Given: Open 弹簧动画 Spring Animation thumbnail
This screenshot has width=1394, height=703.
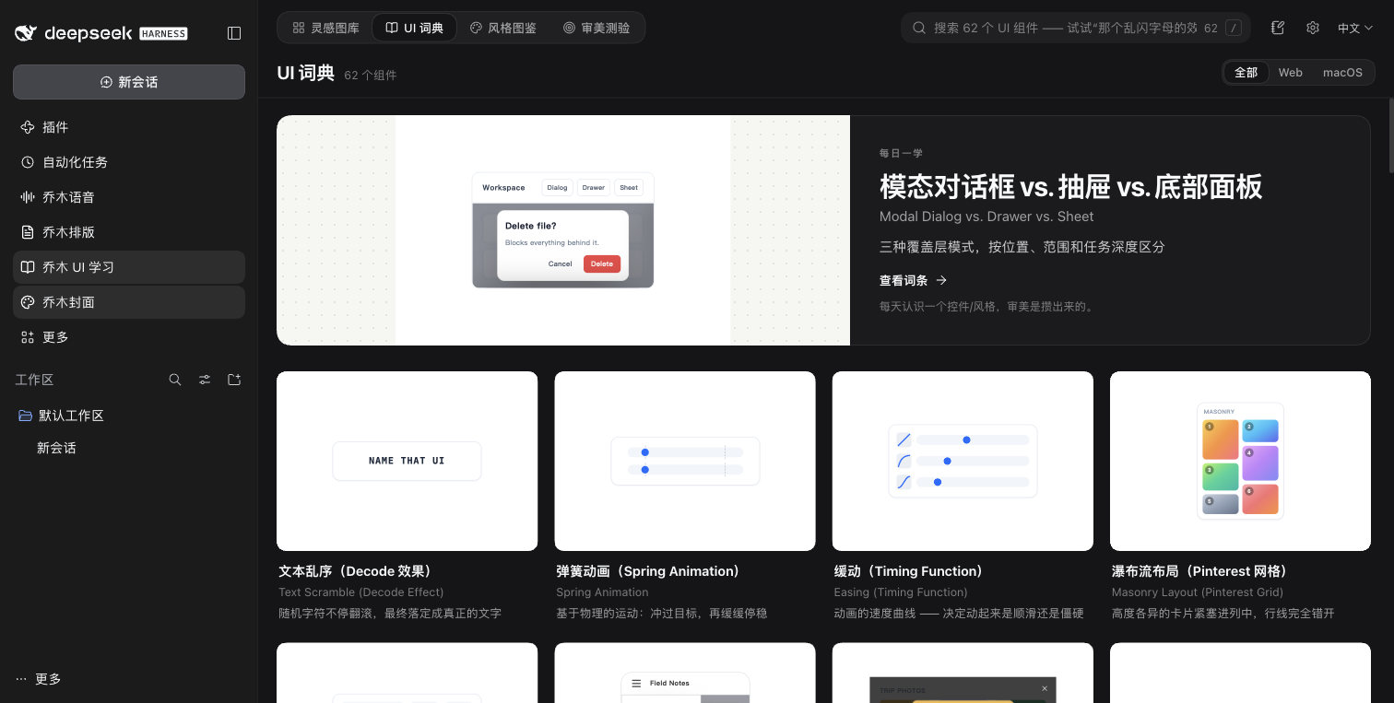Looking at the screenshot, I should coord(685,461).
